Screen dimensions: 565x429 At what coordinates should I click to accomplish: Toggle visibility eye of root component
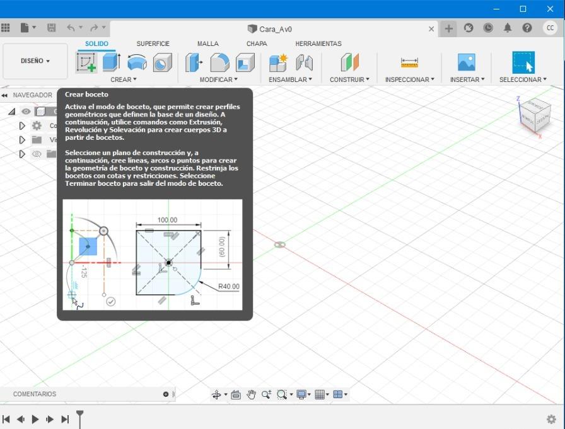click(x=26, y=112)
